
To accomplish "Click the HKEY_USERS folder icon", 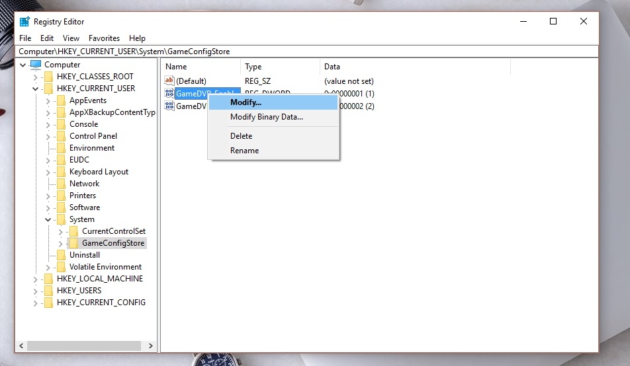I will 48,291.
